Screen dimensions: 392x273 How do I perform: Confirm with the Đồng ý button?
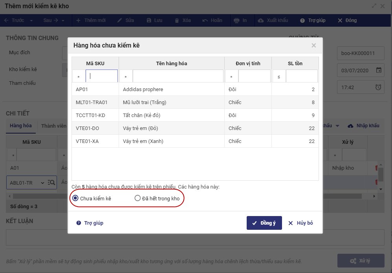click(264, 223)
